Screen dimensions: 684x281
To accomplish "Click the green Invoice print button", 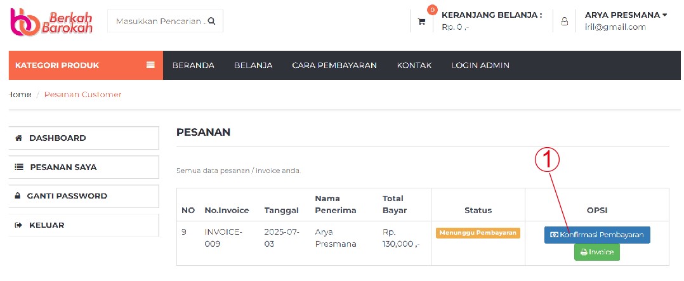I will (x=596, y=252).
